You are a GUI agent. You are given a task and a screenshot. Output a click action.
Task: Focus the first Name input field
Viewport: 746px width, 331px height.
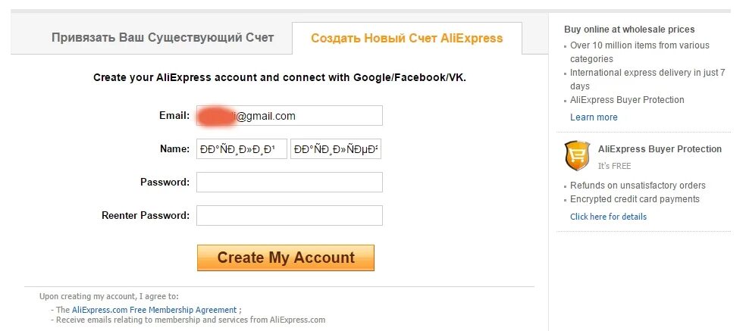pos(242,149)
